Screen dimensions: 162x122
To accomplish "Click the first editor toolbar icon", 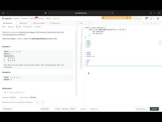I will [x=144, y=23].
